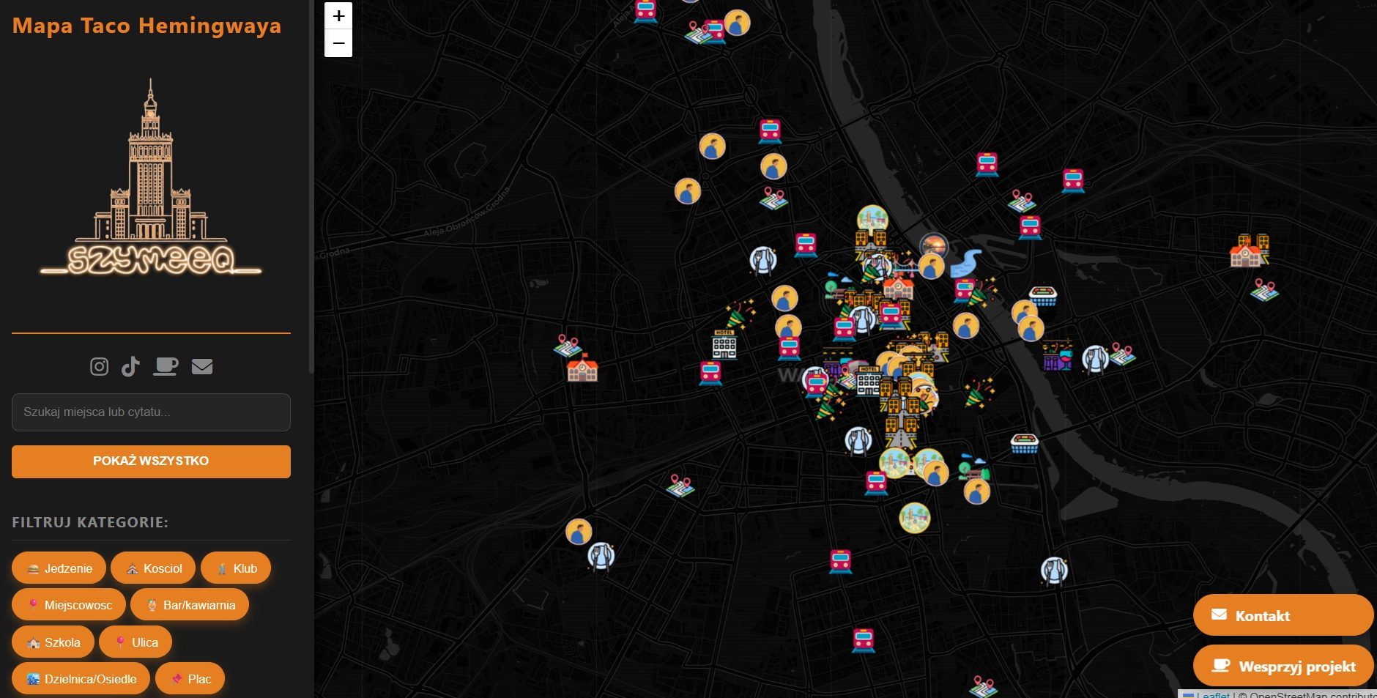
Task: Click the train marker at bottom of map
Action: [x=864, y=640]
